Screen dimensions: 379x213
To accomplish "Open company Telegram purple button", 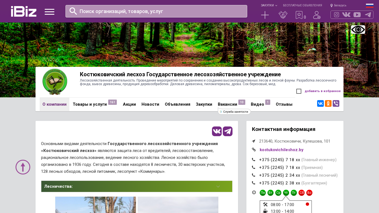I will [228, 131].
